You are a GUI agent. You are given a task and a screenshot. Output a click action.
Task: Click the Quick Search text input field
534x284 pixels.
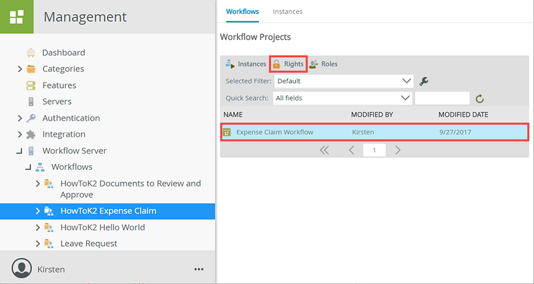(x=443, y=98)
